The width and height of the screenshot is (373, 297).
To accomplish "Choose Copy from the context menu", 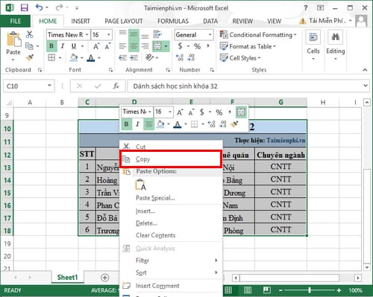I will [x=171, y=159].
